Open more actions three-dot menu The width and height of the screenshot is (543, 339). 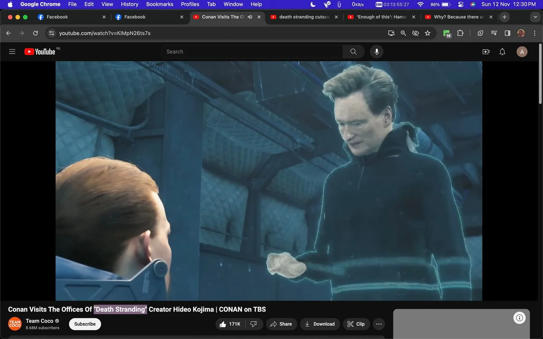[379, 324]
